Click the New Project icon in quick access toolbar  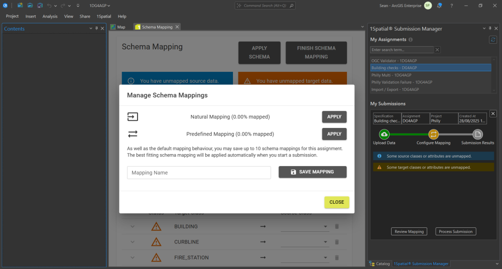20,6
